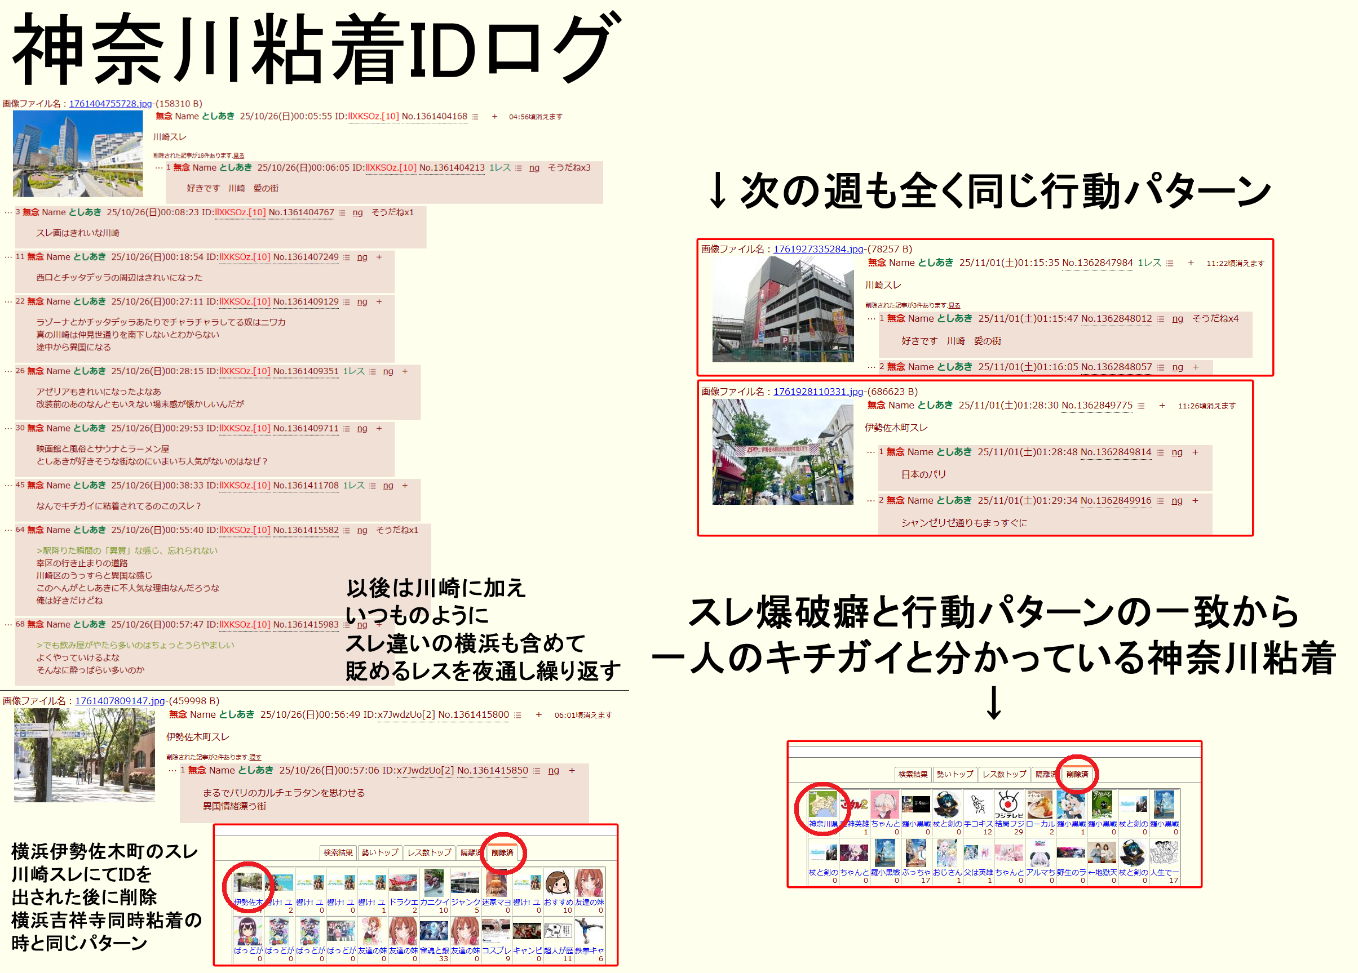Click そうだねx3 on first reply
The height and width of the screenshot is (973, 1358).
point(569,168)
